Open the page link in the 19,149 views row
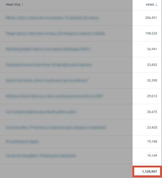The height and width of the screenshot is (178, 162). (x=41, y=156)
